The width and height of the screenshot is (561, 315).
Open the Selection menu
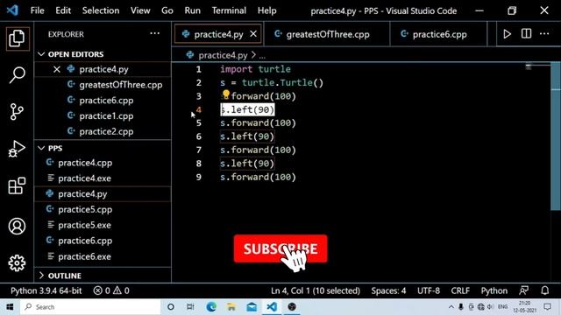point(101,10)
